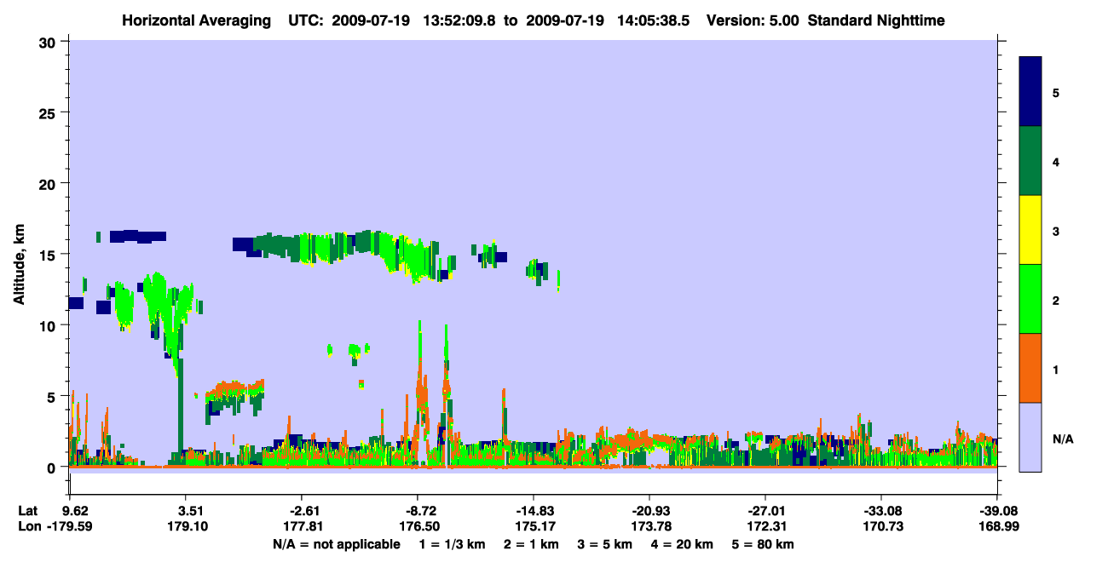Click latitude value 3.51
This screenshot has height=568, width=1108.
click(x=190, y=511)
